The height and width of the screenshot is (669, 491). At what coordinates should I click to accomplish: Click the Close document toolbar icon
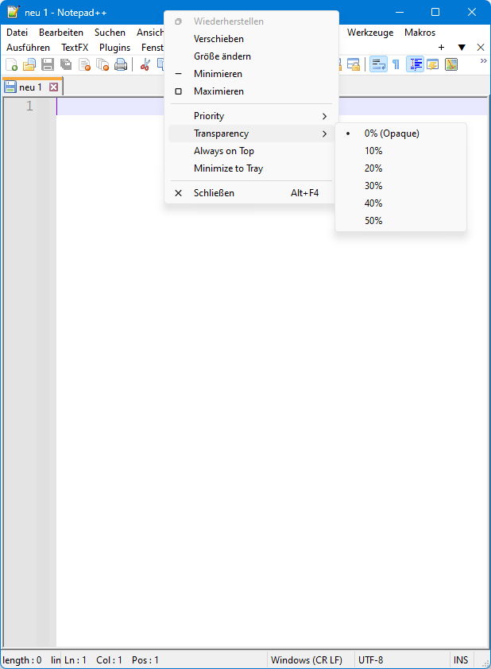[84, 64]
